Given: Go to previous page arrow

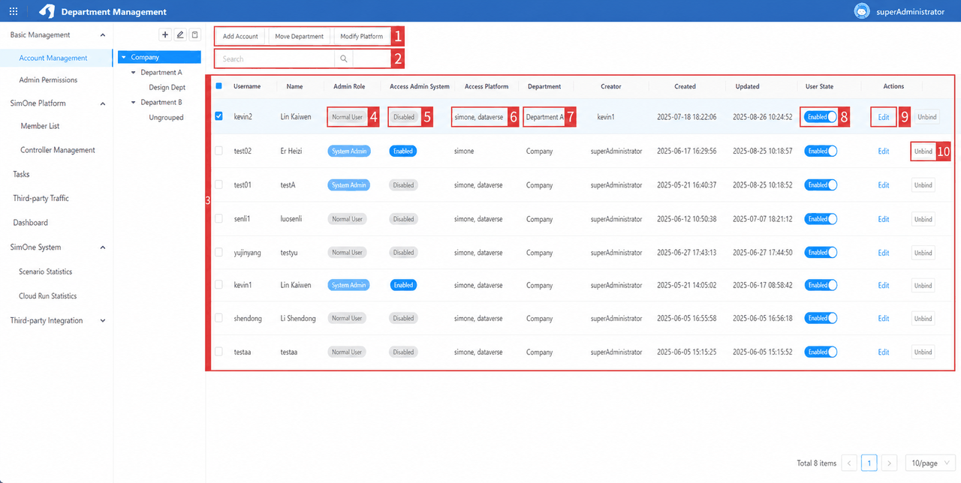Looking at the screenshot, I should [850, 463].
